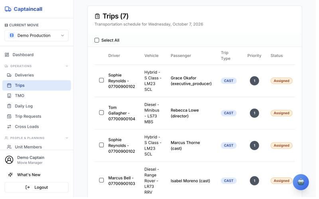Click the Dashboard grid icon

coord(7,55)
